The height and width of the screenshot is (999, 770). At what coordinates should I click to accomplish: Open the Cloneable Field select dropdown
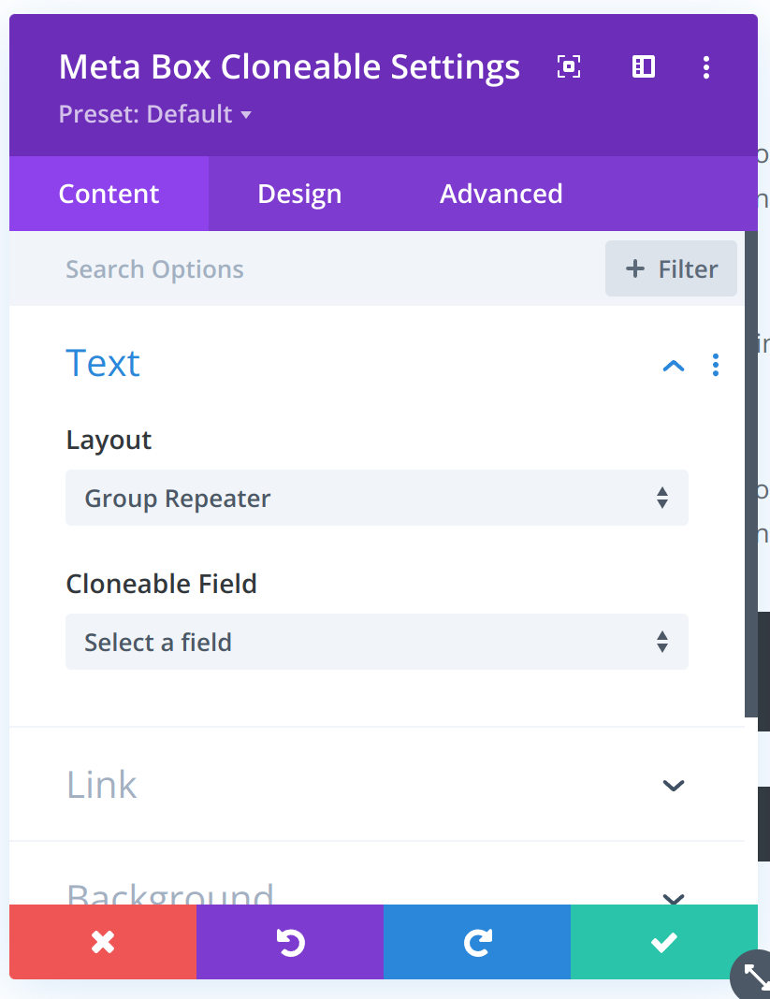pos(377,642)
